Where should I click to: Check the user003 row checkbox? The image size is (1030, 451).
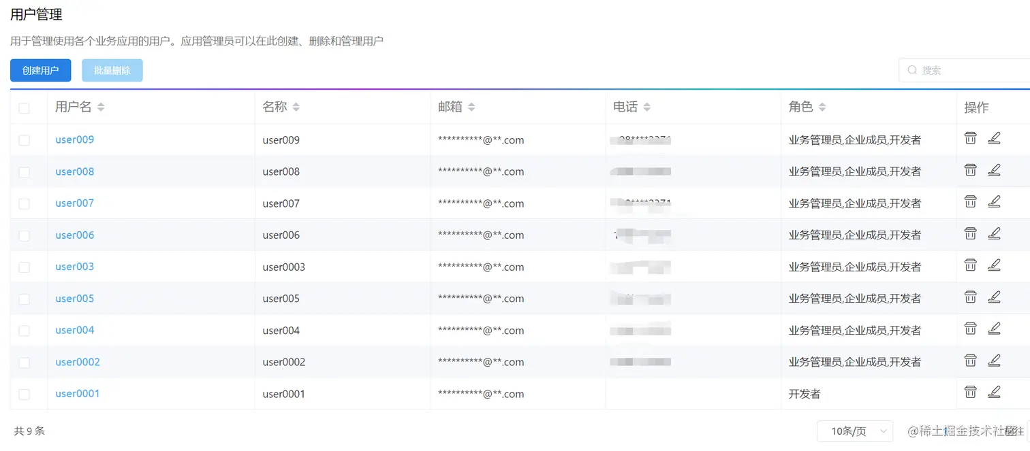(x=24, y=267)
